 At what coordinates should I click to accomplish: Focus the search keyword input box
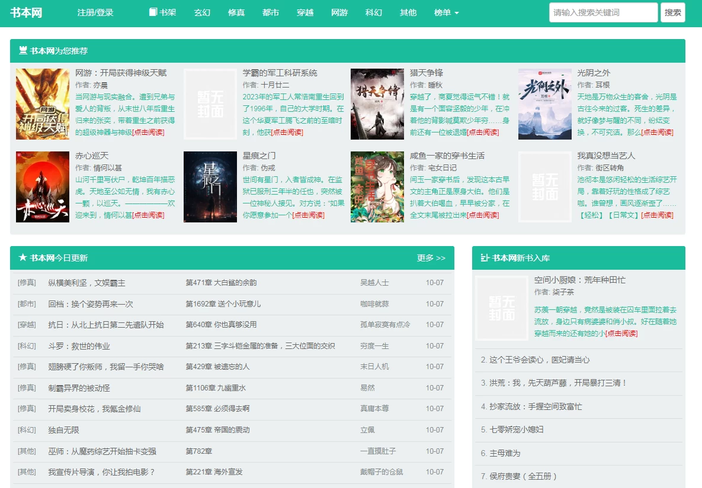[603, 12]
